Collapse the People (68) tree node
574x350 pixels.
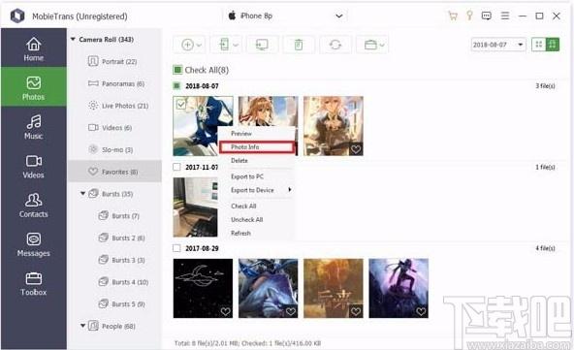click(82, 326)
